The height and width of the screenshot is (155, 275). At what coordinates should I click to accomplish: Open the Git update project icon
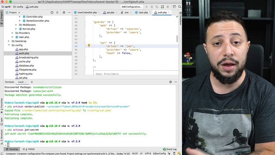coord(162,7)
